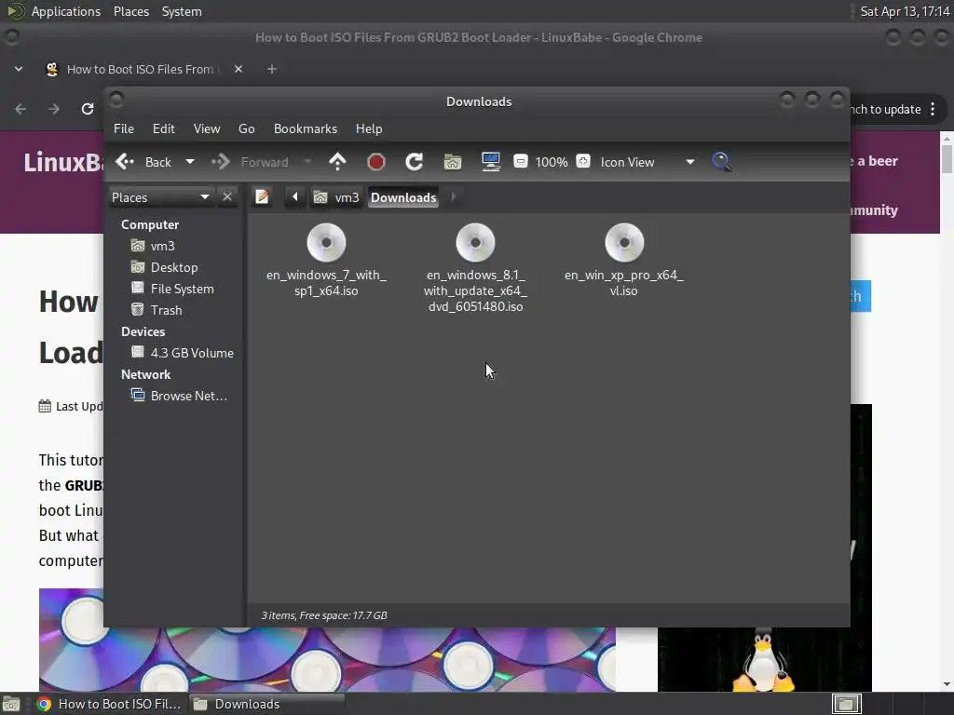This screenshot has width=954, height=715.
Task: Click the Downloads taskbar button
Action: [266, 704]
